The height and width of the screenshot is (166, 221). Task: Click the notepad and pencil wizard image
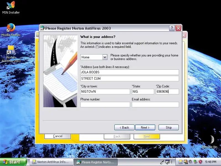[x=60, y=71]
